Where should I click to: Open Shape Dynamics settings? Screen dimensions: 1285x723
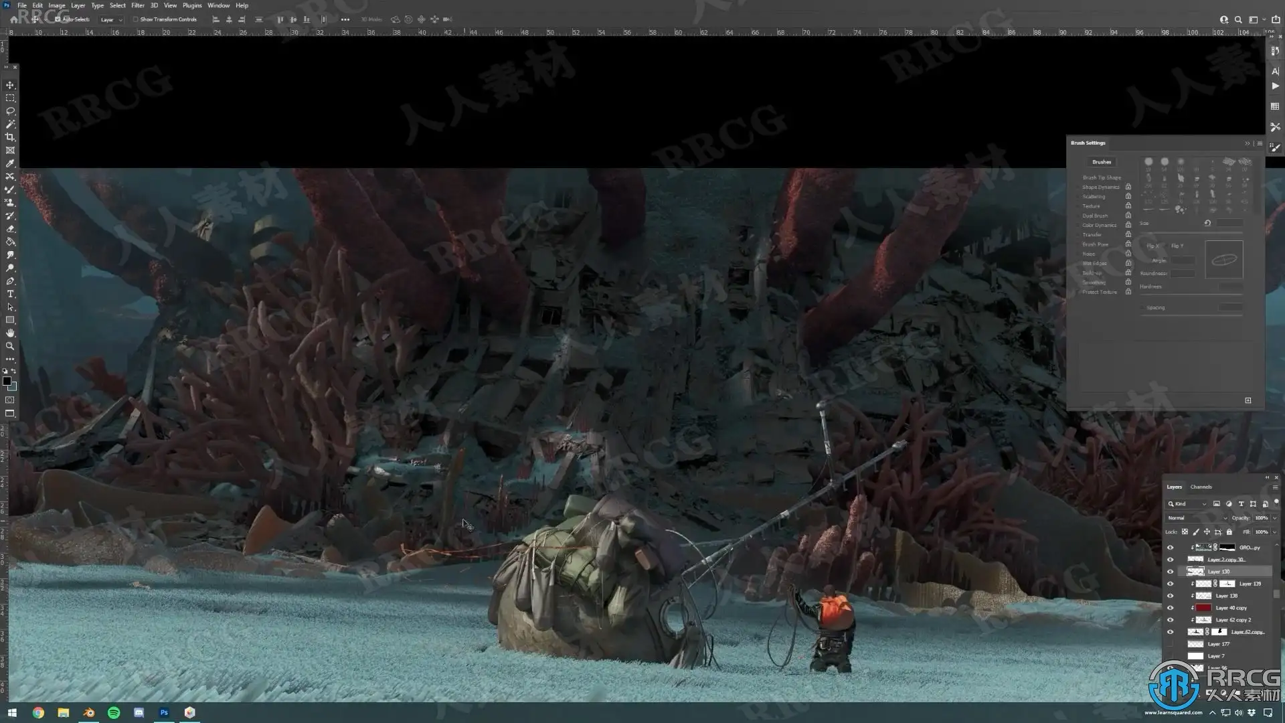1101,187
